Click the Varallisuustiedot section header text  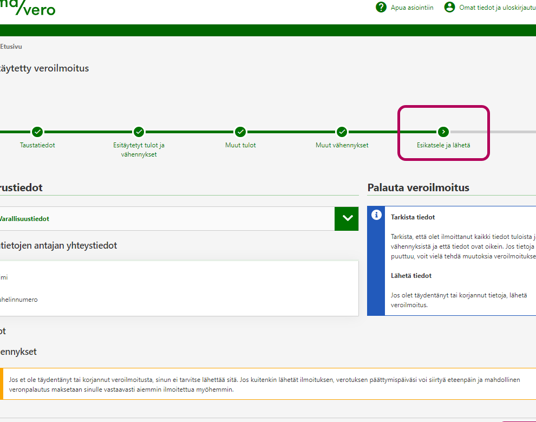[24, 219]
